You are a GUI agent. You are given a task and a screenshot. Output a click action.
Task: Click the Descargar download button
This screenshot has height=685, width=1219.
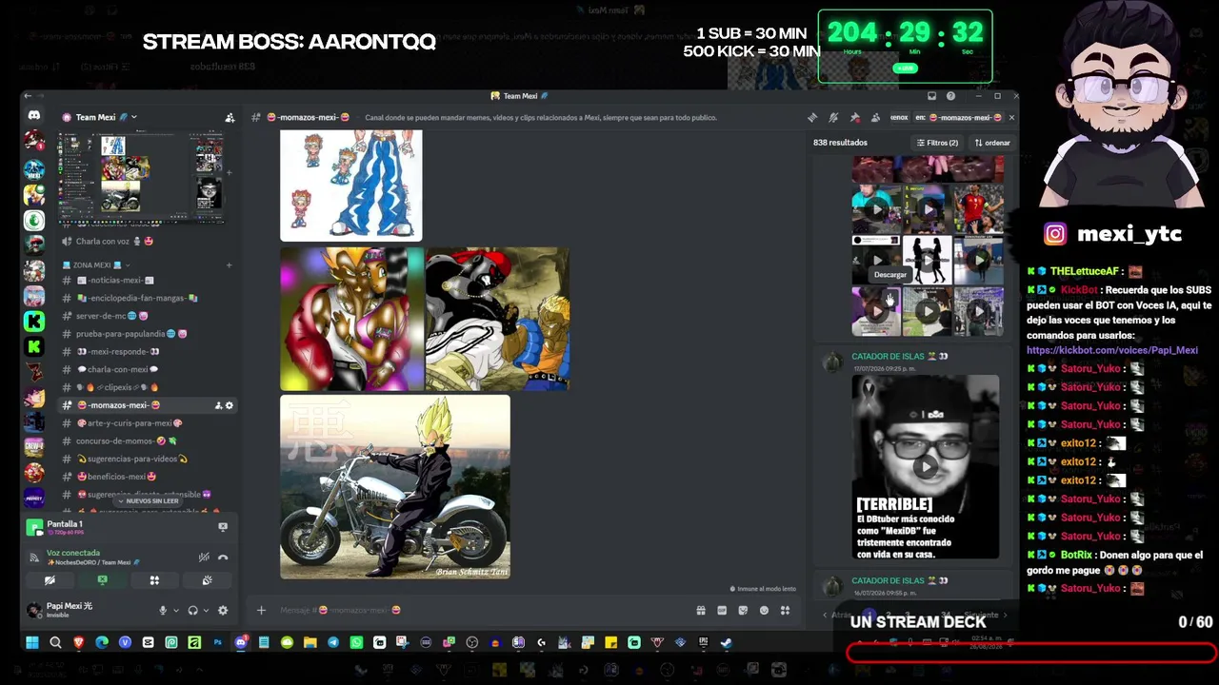[890, 275]
